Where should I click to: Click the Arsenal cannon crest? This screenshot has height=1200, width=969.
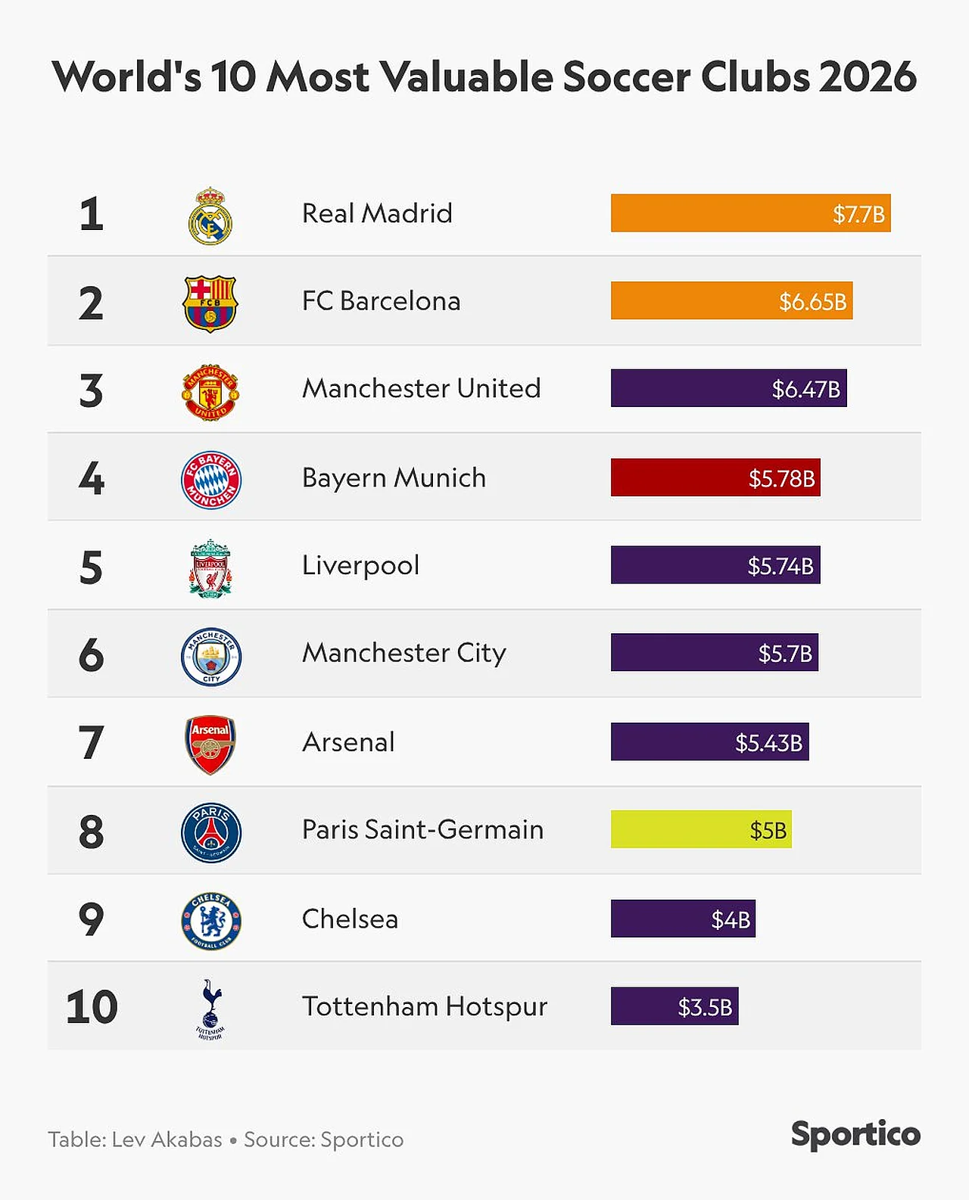coord(210,745)
